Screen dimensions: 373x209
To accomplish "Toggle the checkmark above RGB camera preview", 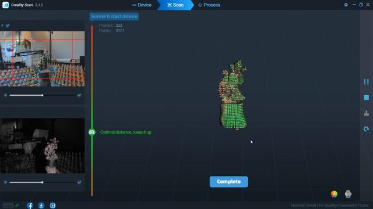I will coord(8,26).
